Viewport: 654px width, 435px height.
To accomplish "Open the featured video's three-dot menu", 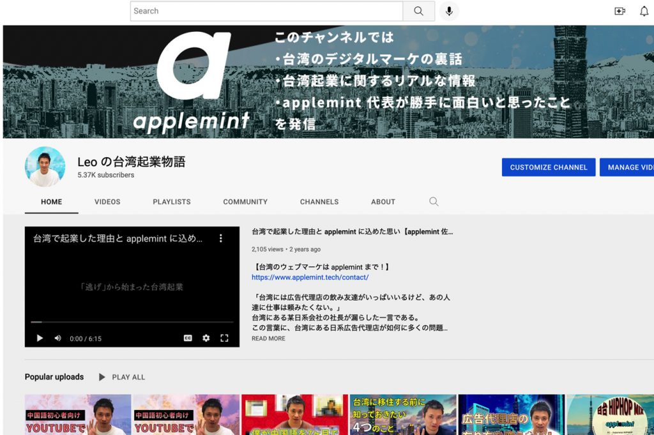I will 220,238.
